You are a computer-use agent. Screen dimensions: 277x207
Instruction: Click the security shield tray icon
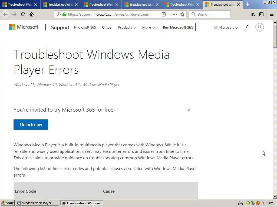pos(248,203)
